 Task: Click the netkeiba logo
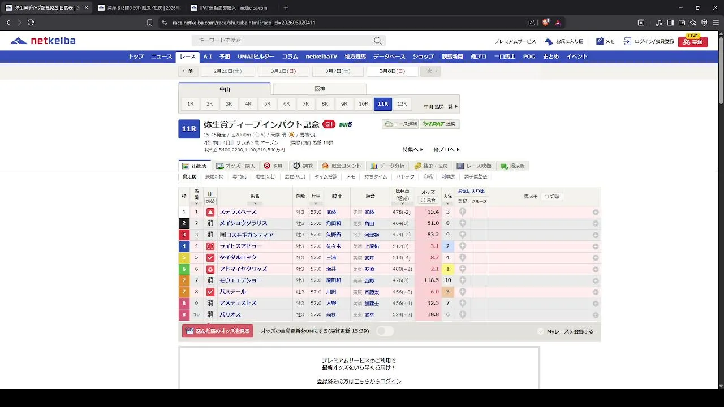pos(43,41)
